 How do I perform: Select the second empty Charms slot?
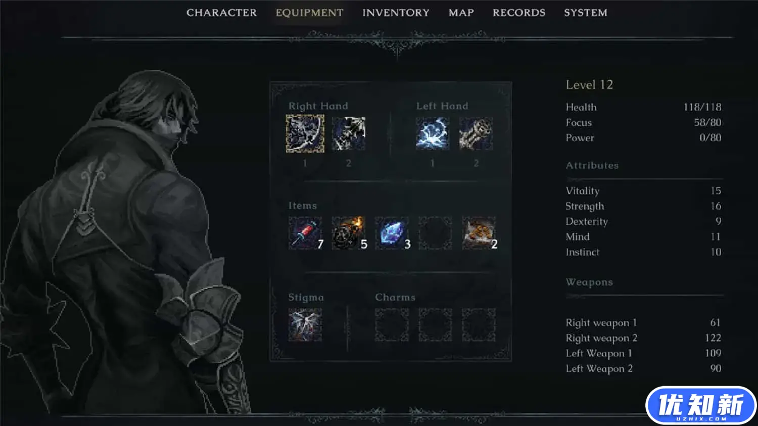[436, 325]
